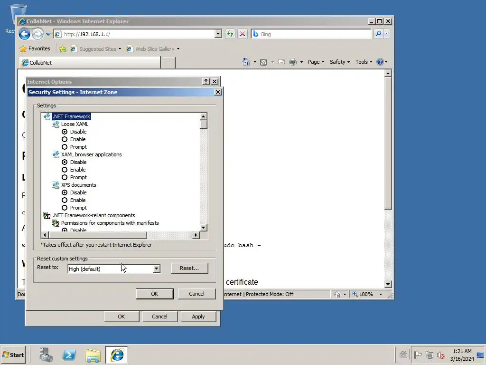Select Disable under Loose XAML
This screenshot has width=486, height=365.
pyautogui.click(x=65, y=132)
